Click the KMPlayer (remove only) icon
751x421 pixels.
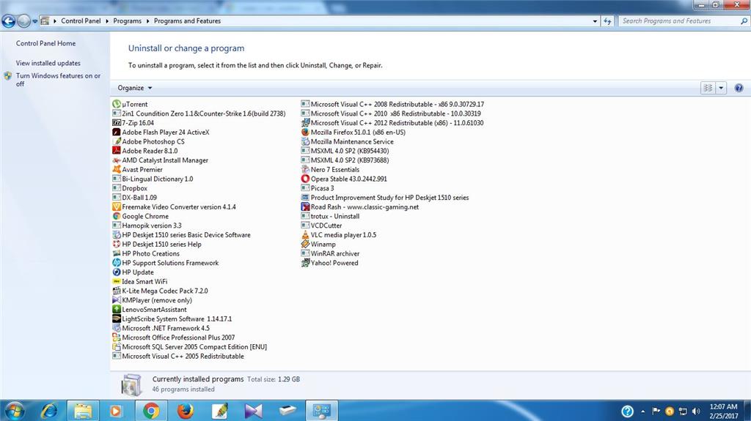pos(117,300)
